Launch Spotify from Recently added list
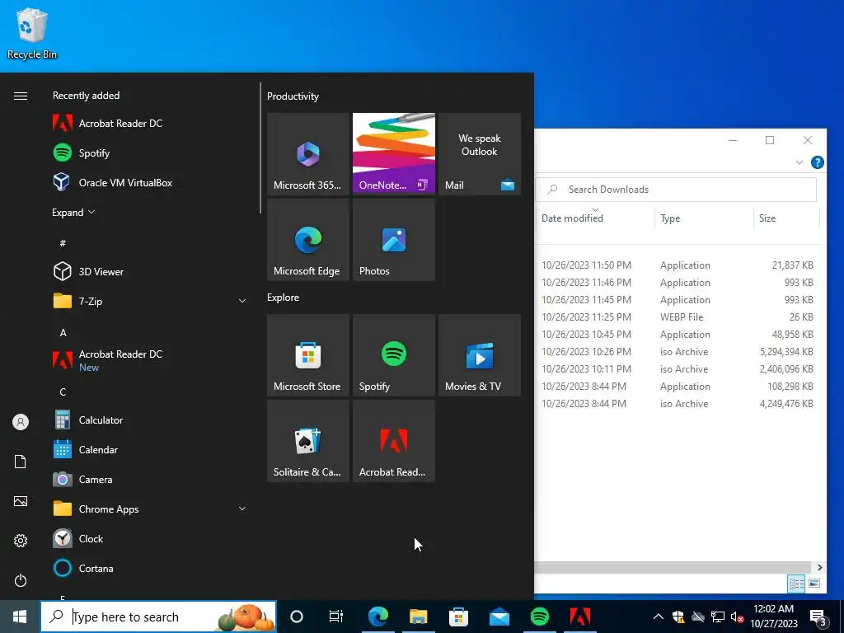Viewport: 844px width, 633px height. (x=148, y=152)
